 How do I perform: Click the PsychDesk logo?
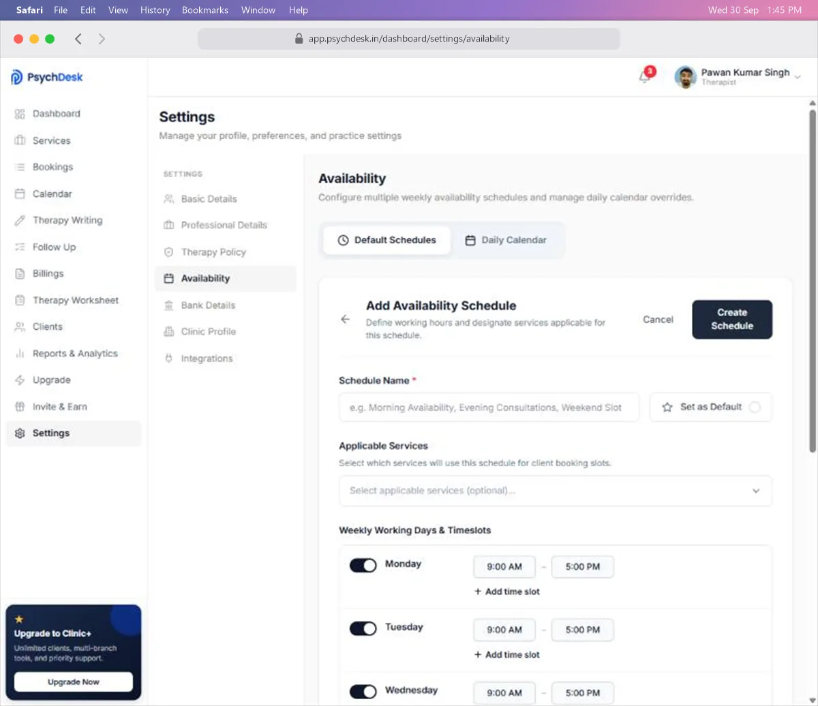[47, 77]
